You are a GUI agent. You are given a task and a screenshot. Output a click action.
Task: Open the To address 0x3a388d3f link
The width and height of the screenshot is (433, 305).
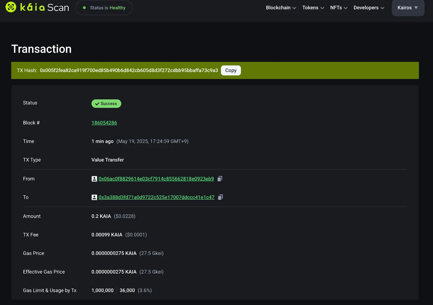click(x=156, y=197)
